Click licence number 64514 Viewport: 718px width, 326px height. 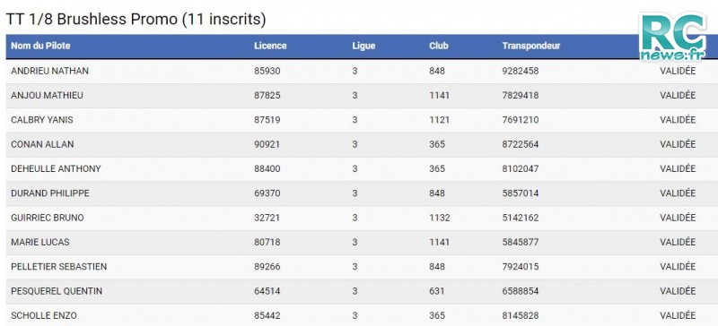[x=267, y=291]
